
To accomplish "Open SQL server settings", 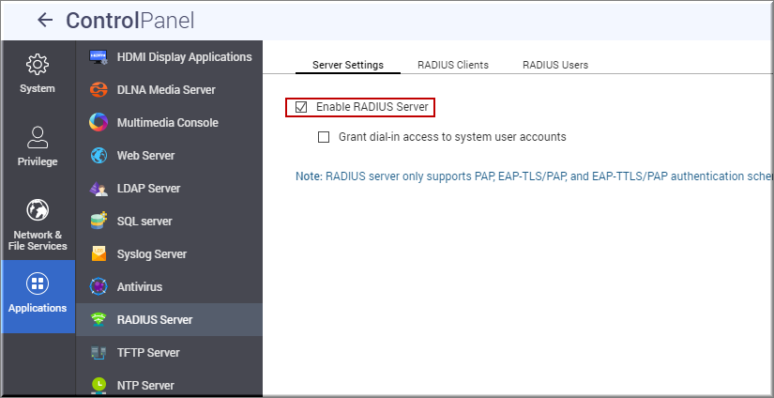I will (144, 222).
